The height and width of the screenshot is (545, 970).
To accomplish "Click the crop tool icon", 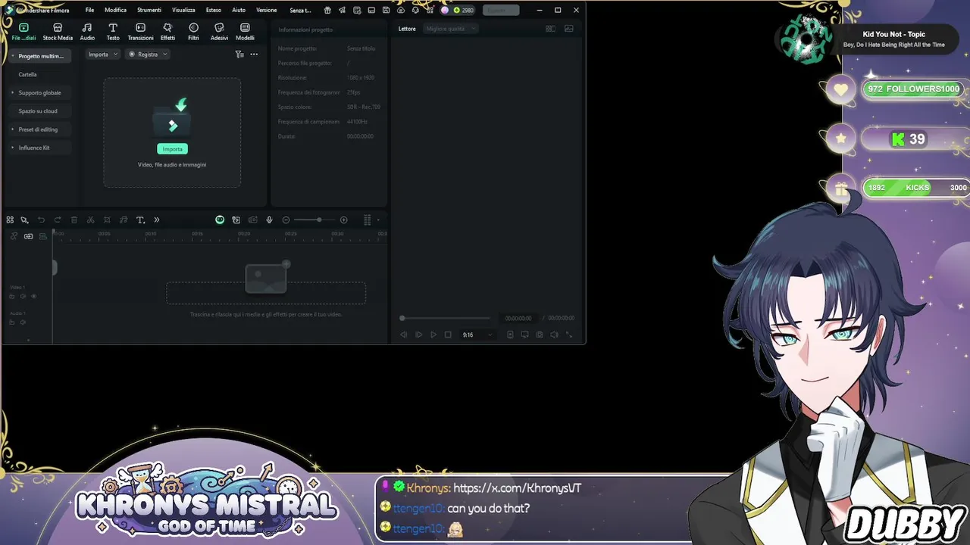I will tap(107, 220).
